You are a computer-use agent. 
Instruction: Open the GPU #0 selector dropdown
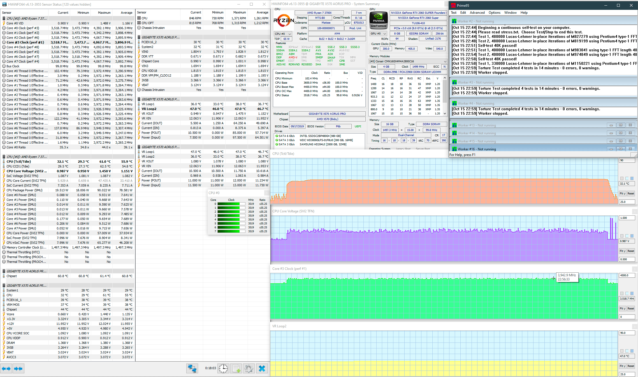click(x=378, y=34)
